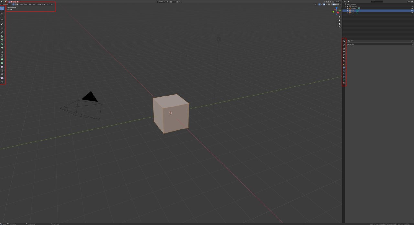Select the Scale tool
The image size is (414, 225).
click(x=2, y=24)
